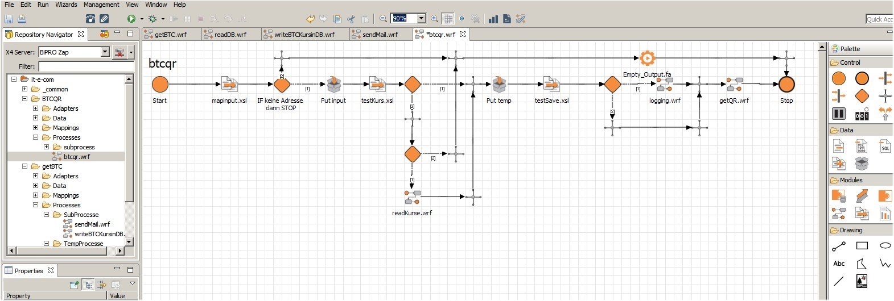Click the server connect button beside X4 Server
The width and height of the screenshot is (894, 301).
120,52
